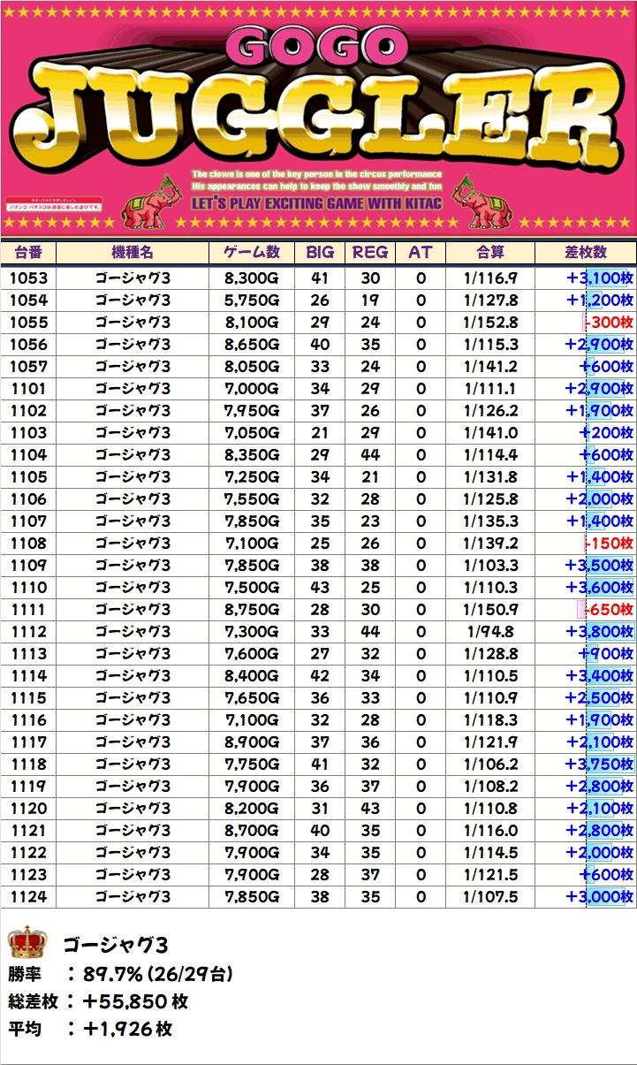
Task: Click the 8,650G game count
Action: point(252,345)
